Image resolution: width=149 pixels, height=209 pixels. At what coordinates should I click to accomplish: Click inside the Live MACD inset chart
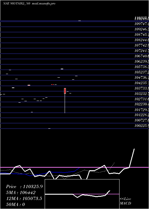pyautogui.click(x=82, y=194)
